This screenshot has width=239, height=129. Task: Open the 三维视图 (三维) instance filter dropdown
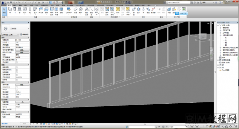coord(10,35)
